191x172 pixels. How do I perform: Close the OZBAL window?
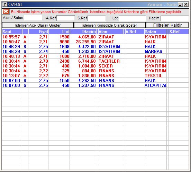point(186,4)
